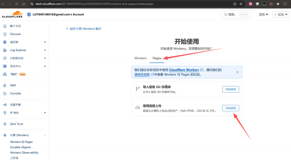Screen dimensions: 291x160
Task: Expand the 分析和日志 menu
Action: (x=45, y=58)
